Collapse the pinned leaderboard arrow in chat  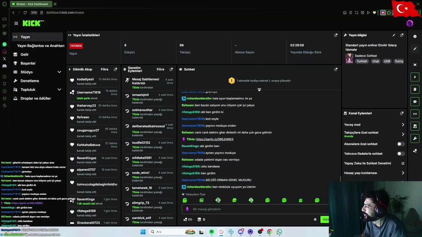tap(259, 90)
